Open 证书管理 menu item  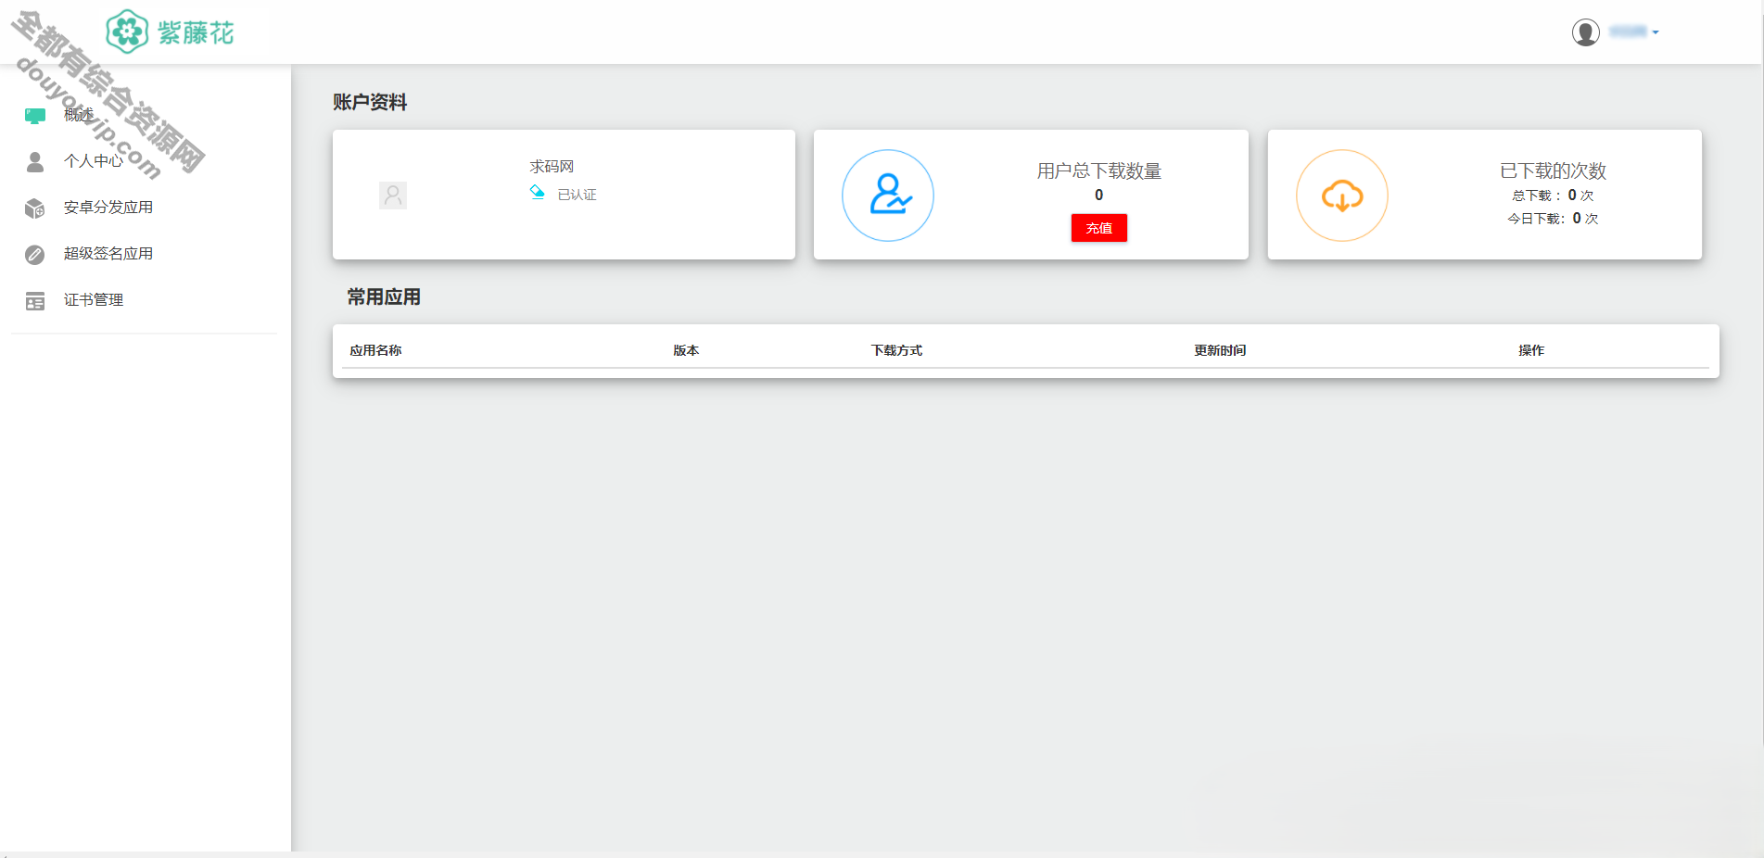[94, 300]
